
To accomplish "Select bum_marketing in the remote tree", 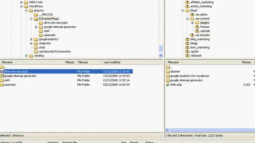I will tap(200, 48).
